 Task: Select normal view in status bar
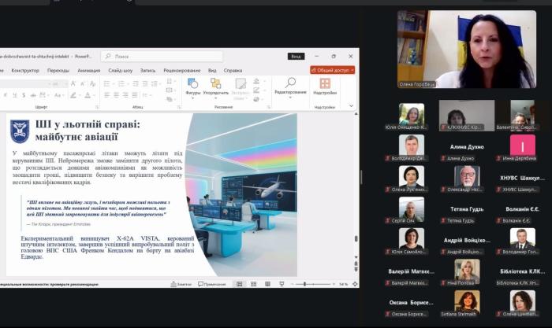241,284
